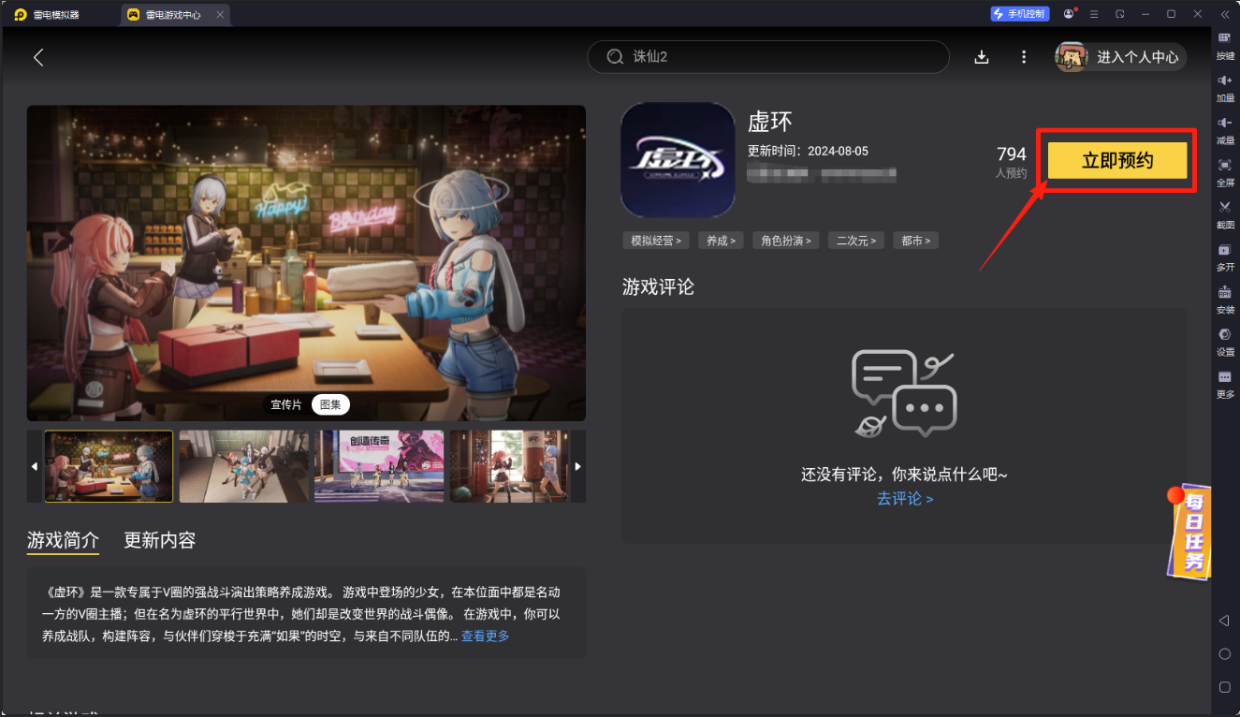Decrease volume with 减量 sidebar icon

(x=1225, y=129)
